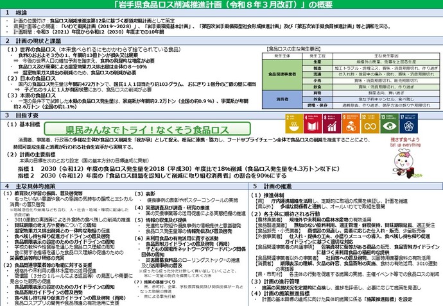This screenshot has height=306, width=443.
Task: Click subheading (3) 計画の進行管理
Action: click(x=275, y=281)
